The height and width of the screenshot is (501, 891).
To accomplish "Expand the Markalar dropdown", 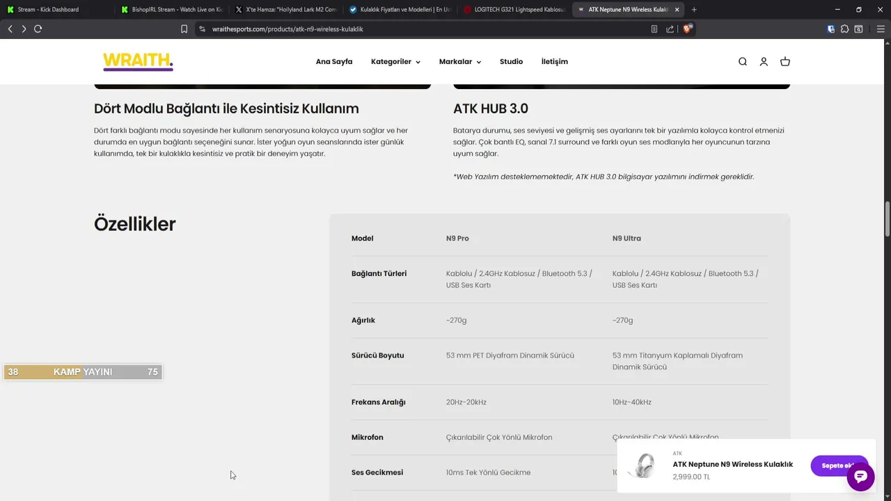I will coord(460,62).
